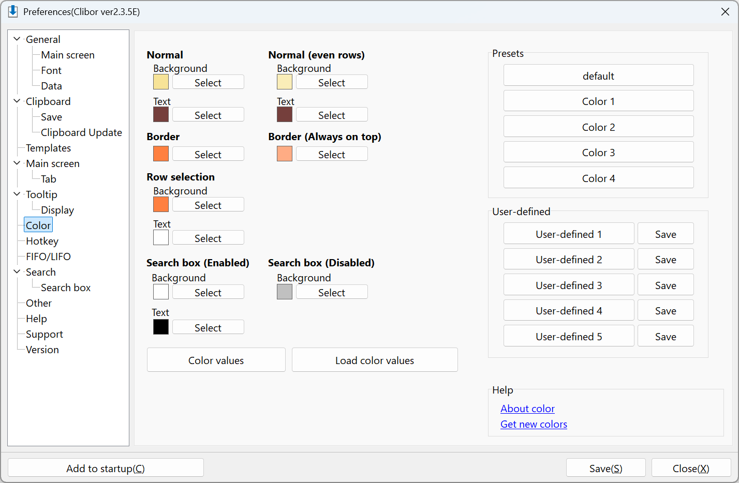Click the Add to startup(C) button
Image resolution: width=739 pixels, height=483 pixels.
[106, 468]
